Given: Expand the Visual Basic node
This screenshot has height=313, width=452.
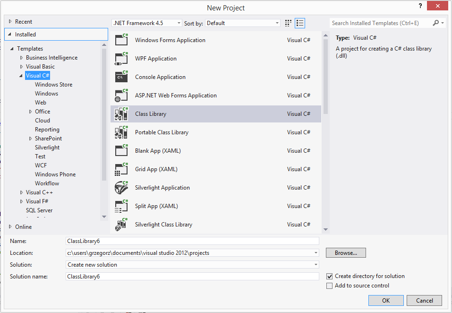Looking at the screenshot, I should [21, 67].
